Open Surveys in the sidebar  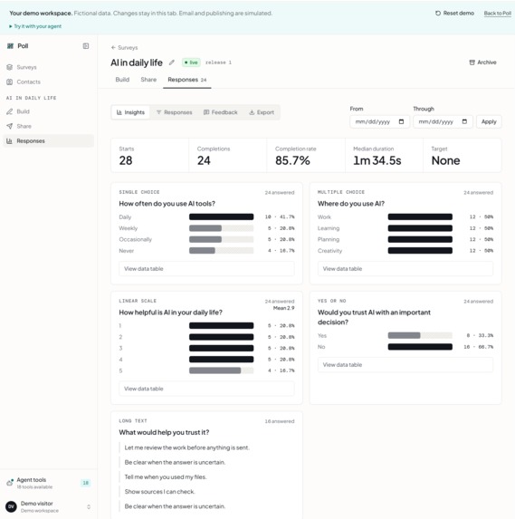point(49,67)
